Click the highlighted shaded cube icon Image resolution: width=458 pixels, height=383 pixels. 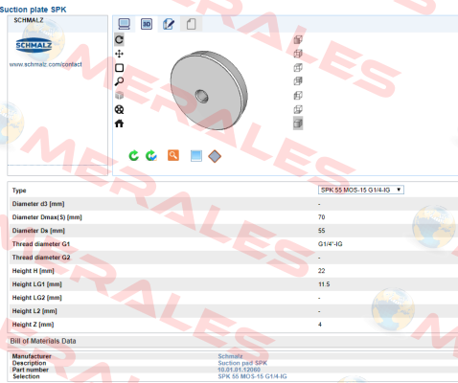[298, 124]
